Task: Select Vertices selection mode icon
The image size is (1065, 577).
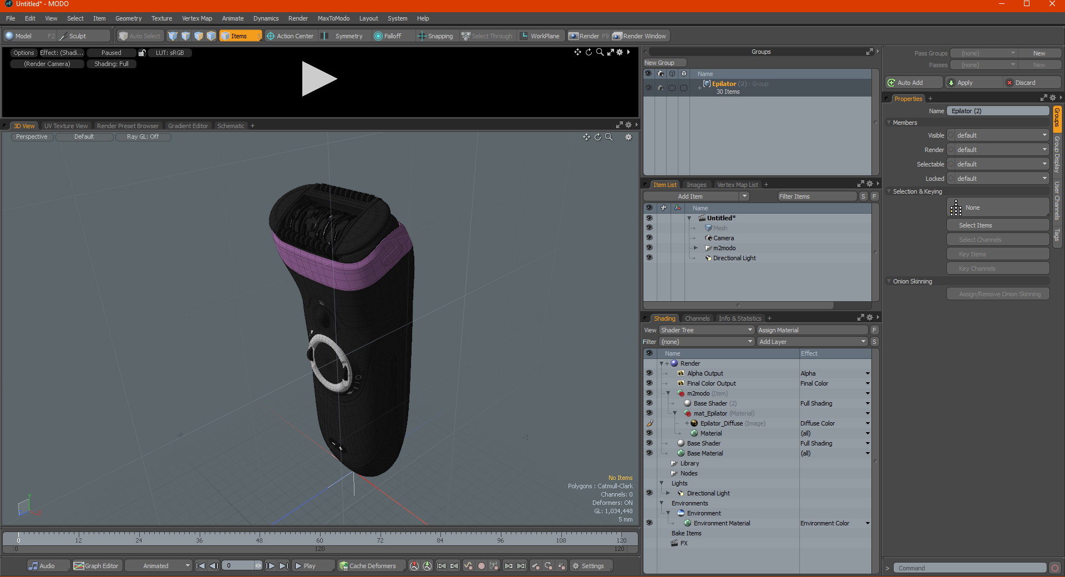Action: click(173, 36)
